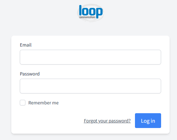Enable the Remember me option
177x140 pixels.
[x=23, y=103]
